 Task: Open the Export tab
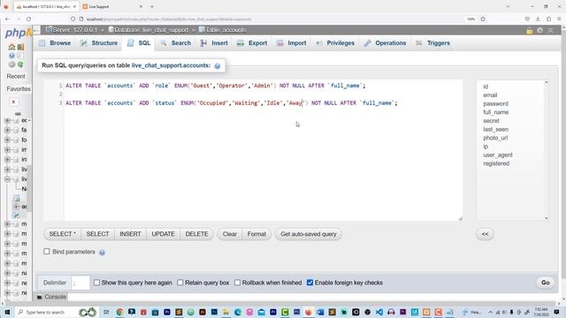point(252,43)
